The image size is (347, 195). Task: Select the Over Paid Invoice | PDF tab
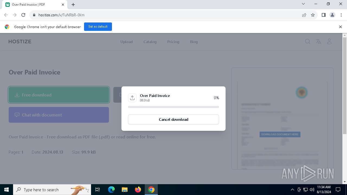click(x=35, y=5)
